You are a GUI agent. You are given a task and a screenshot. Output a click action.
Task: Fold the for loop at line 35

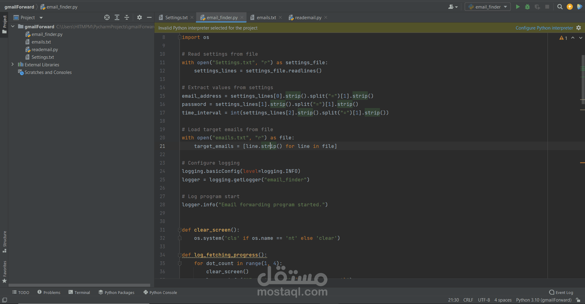179,263
